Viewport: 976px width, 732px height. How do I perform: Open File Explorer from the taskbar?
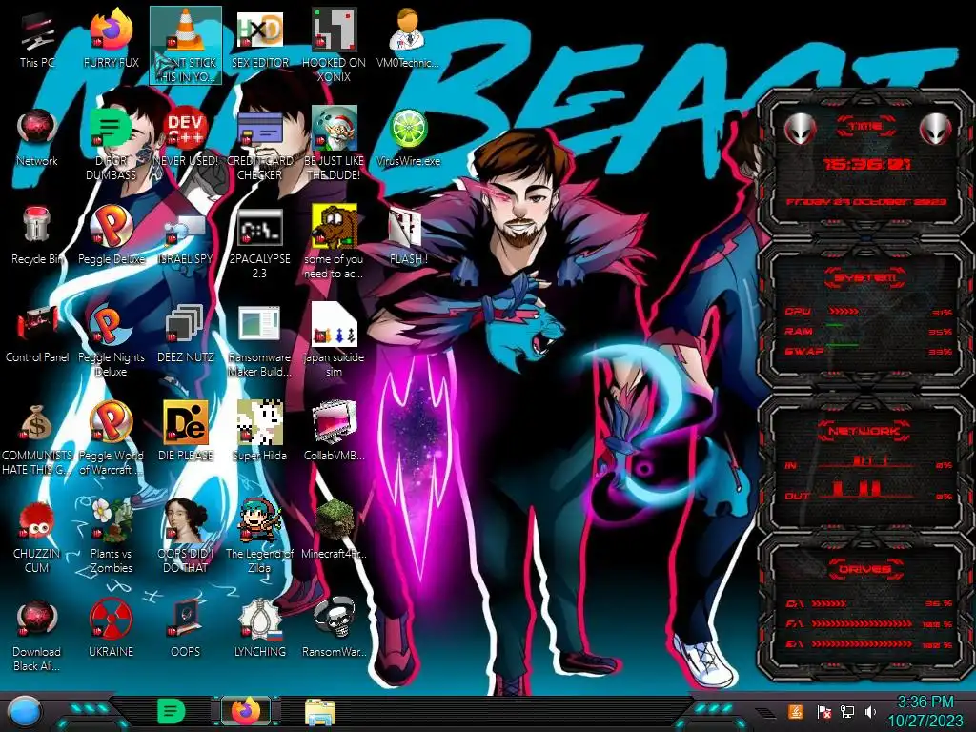coord(320,711)
